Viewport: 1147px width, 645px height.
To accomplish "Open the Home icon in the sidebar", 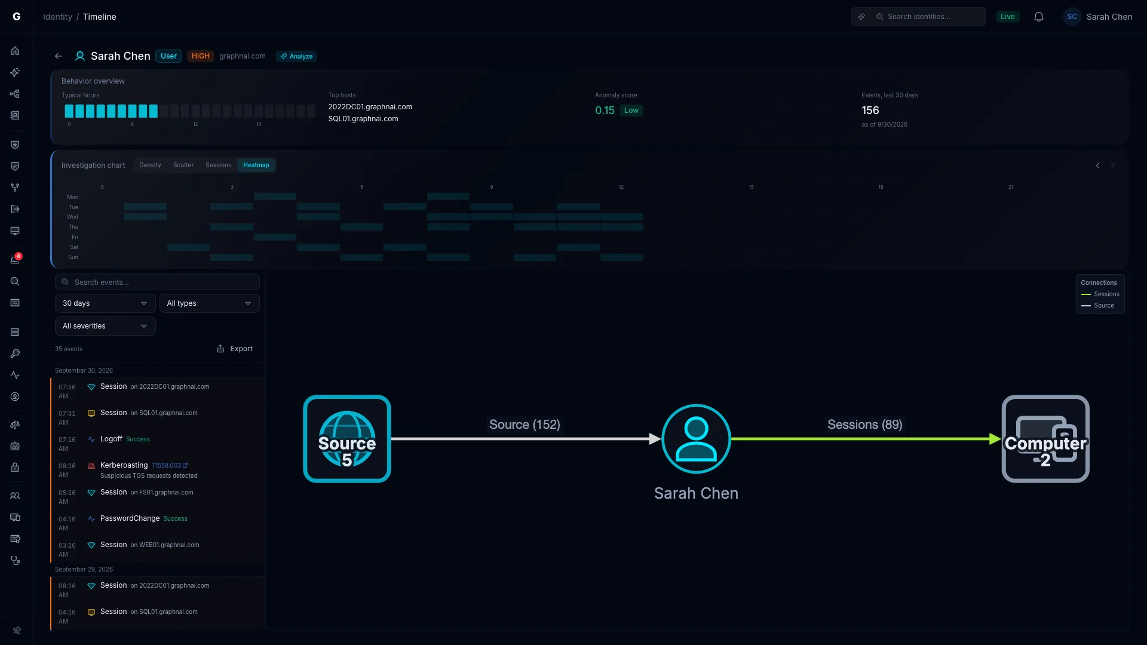I will coord(15,51).
